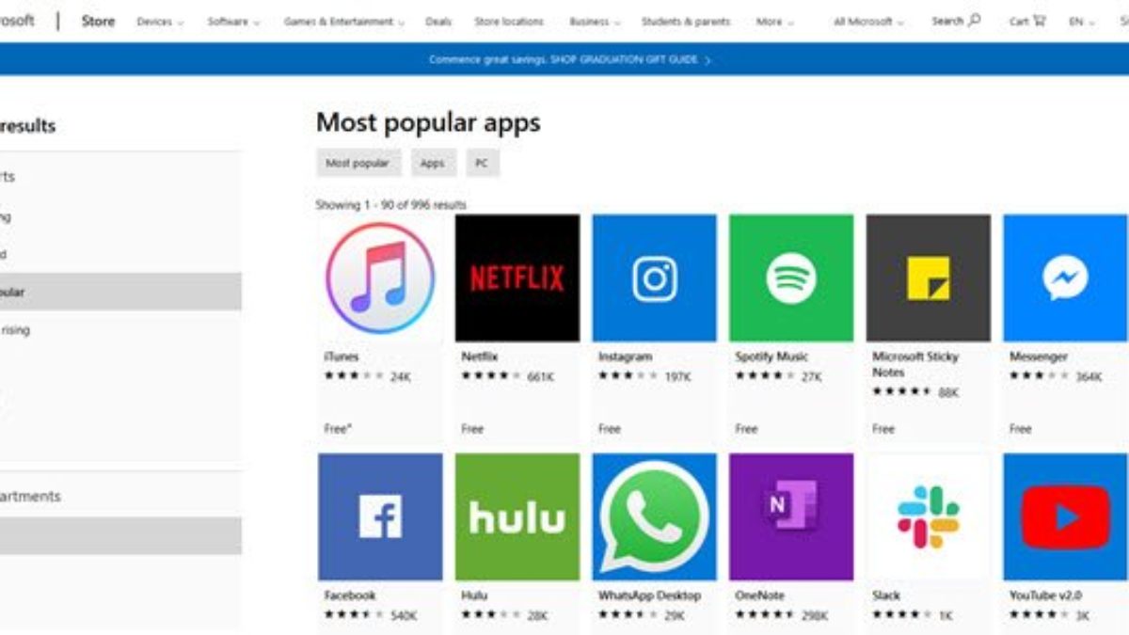Expand the Devices dropdown menu

coord(160,21)
